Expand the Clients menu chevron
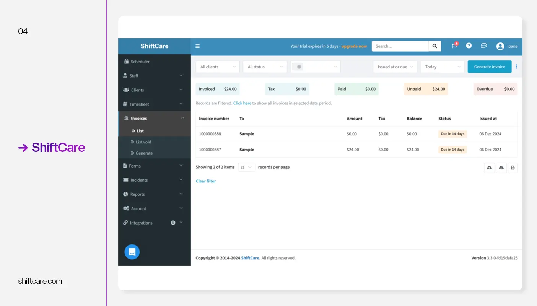This screenshot has width=537, height=306. (181, 90)
